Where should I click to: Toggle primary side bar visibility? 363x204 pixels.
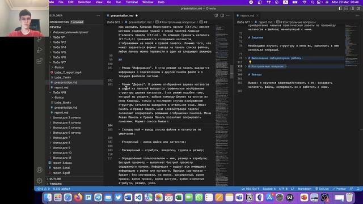tap(340, 8)
